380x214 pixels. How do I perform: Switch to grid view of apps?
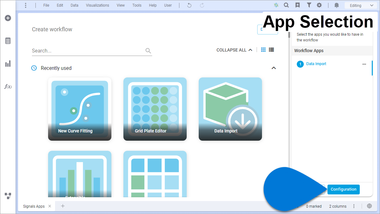point(263,50)
